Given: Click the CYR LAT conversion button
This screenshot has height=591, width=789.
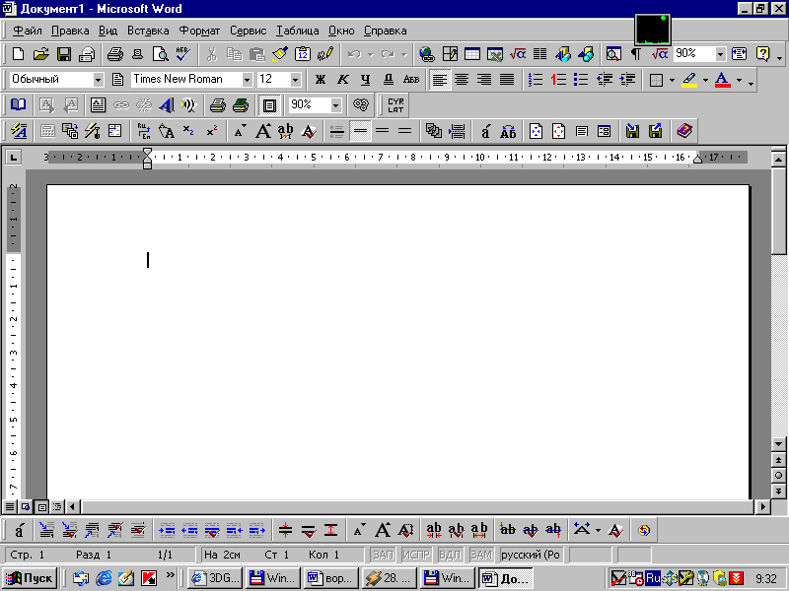Looking at the screenshot, I should pos(396,105).
